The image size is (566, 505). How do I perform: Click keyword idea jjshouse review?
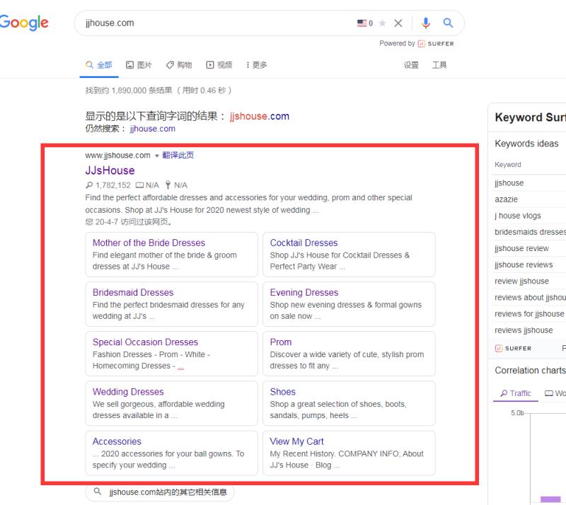tap(521, 248)
